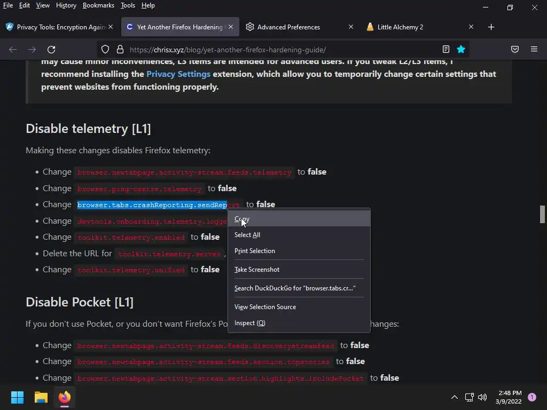Click Firefox icon in taskbar
547x410 pixels.
pos(65,397)
